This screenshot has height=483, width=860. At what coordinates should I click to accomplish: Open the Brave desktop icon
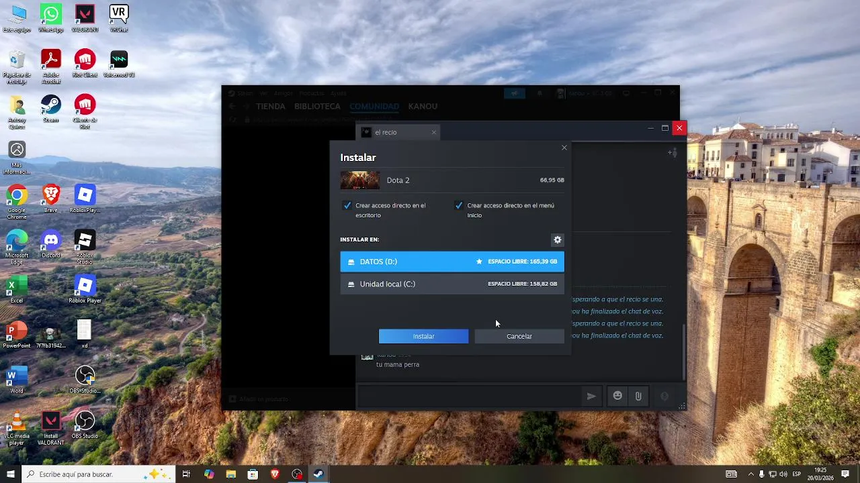tap(50, 199)
